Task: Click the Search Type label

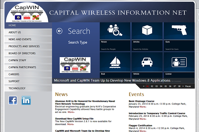Action: 78,43
